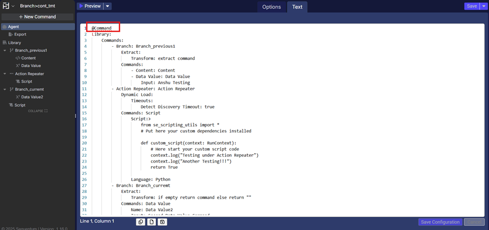Click the new file icon below the editor

coord(151,222)
